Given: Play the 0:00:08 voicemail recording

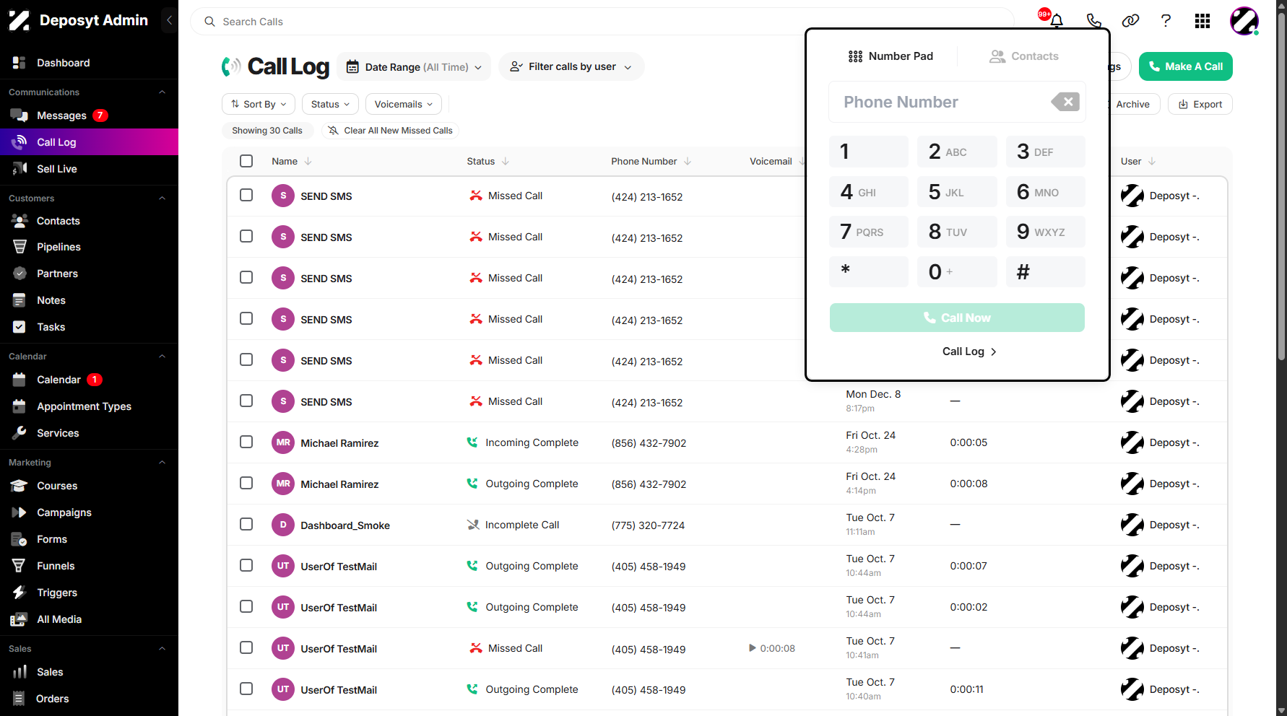Looking at the screenshot, I should coord(753,648).
